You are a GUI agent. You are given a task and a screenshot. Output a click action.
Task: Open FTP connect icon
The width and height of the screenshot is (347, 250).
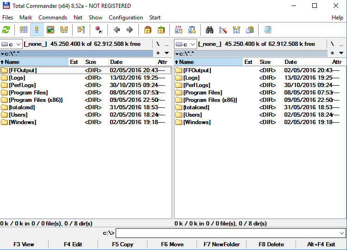179,30
